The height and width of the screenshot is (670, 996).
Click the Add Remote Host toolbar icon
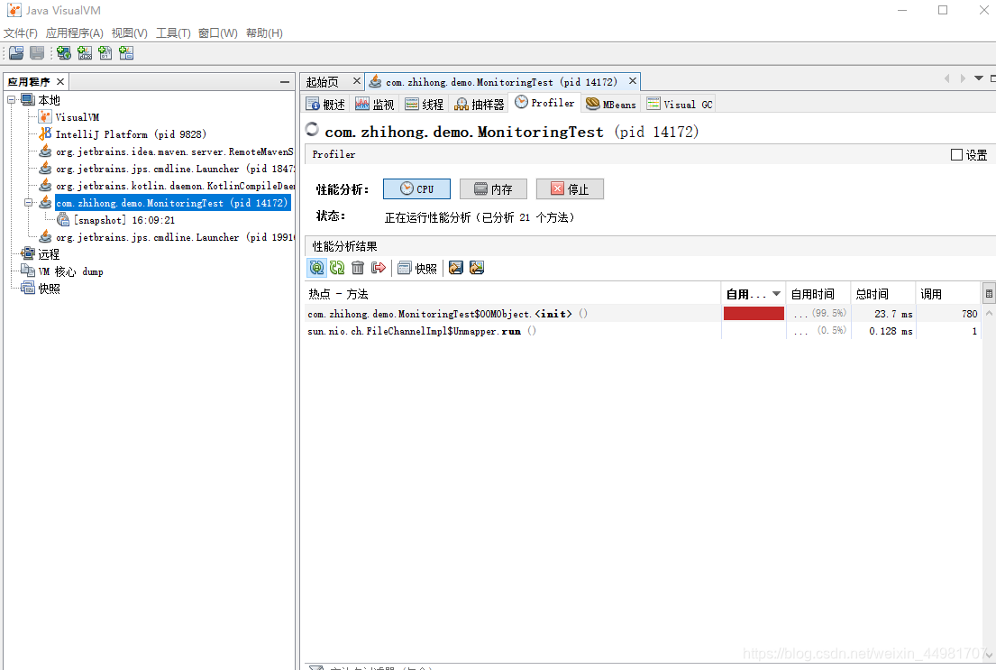tap(64, 53)
